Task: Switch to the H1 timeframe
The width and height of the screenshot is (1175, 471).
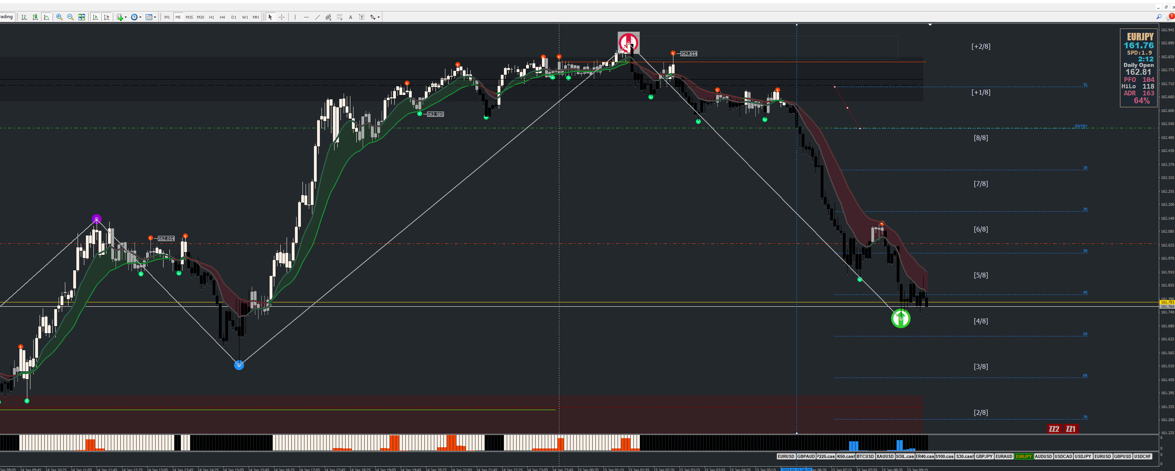Action: (211, 17)
